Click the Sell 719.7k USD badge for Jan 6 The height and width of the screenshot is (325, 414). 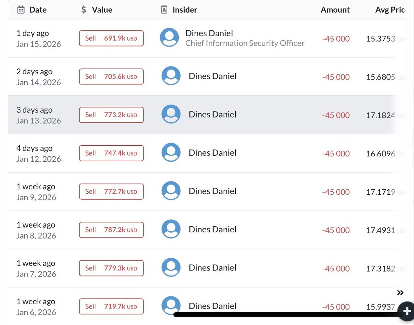(x=111, y=306)
